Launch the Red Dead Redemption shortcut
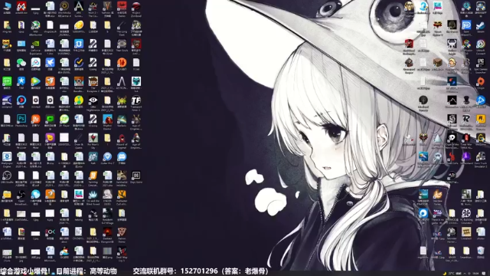490x276 pixels. pos(409,47)
